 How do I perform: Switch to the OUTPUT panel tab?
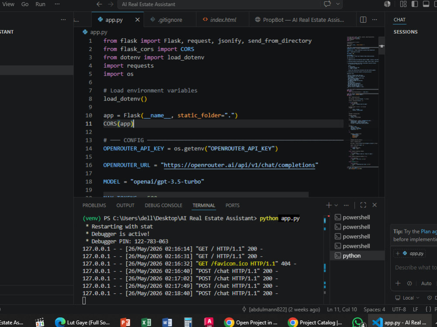[x=125, y=205]
